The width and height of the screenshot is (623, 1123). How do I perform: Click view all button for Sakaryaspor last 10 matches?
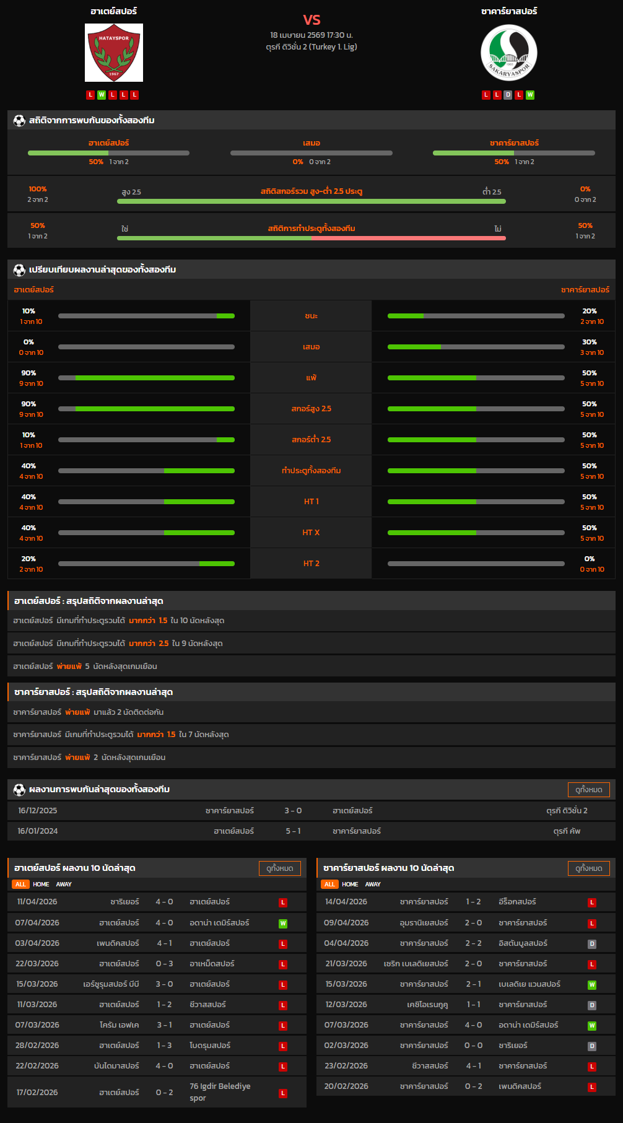click(588, 868)
